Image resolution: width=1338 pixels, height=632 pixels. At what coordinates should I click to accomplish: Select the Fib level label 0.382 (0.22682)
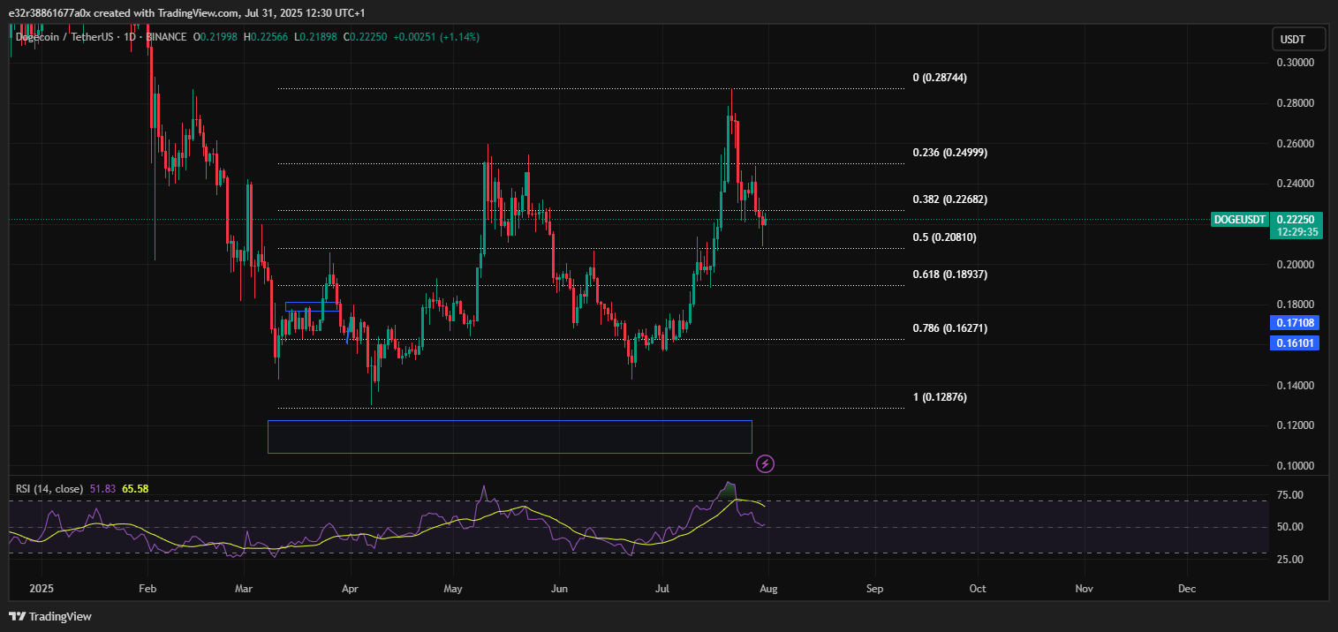(x=949, y=199)
